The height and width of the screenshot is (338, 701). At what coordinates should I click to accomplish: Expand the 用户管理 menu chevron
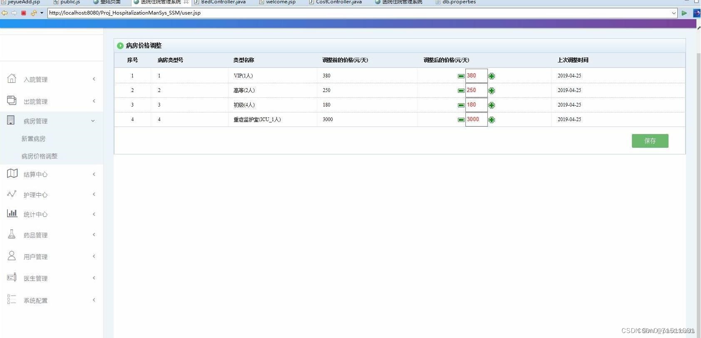pyautogui.click(x=94, y=256)
